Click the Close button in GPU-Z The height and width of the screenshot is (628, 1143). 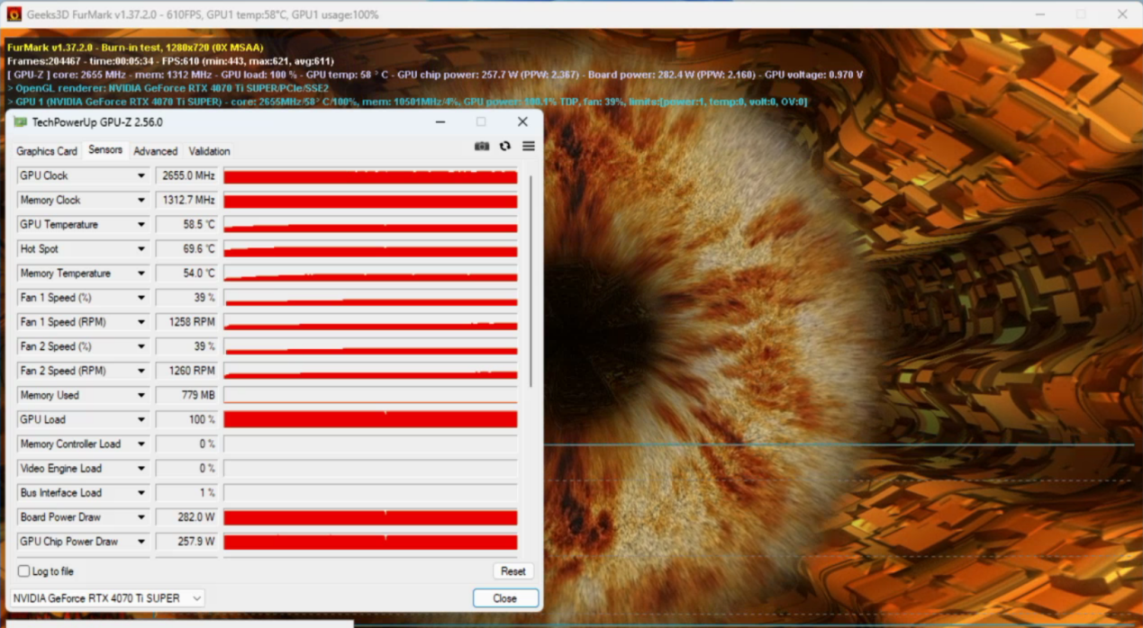coord(505,598)
